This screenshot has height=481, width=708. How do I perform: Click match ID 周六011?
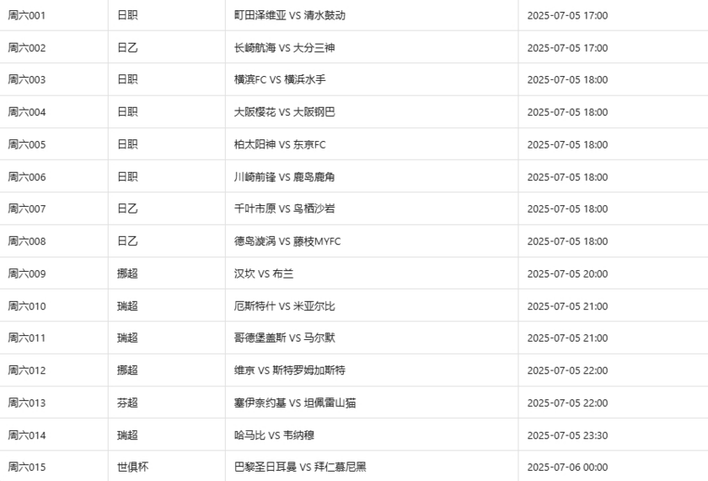27,338
